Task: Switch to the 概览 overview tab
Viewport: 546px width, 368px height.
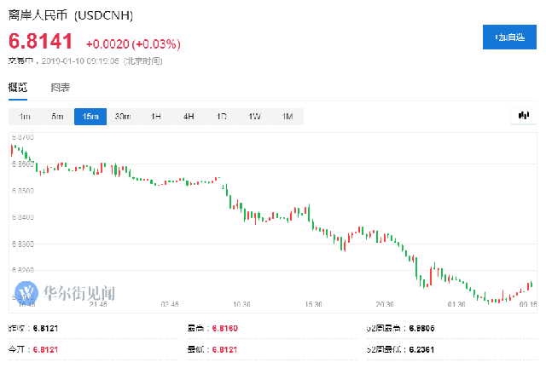Action: (18, 88)
